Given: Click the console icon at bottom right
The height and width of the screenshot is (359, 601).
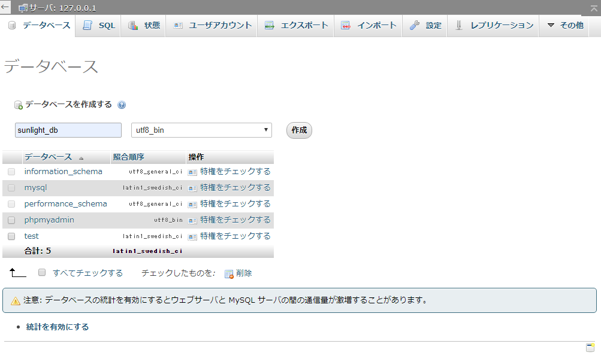Looking at the screenshot, I should 590,348.
